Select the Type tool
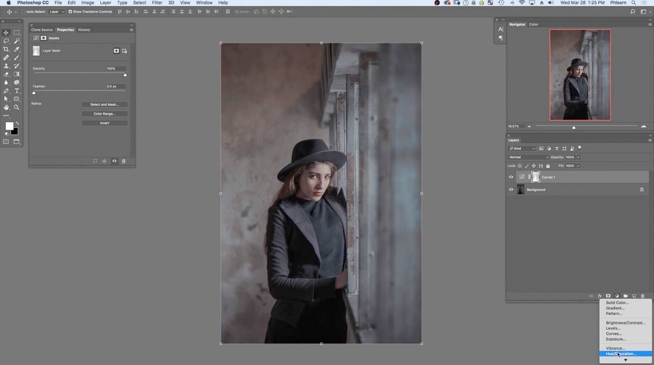 [17, 91]
